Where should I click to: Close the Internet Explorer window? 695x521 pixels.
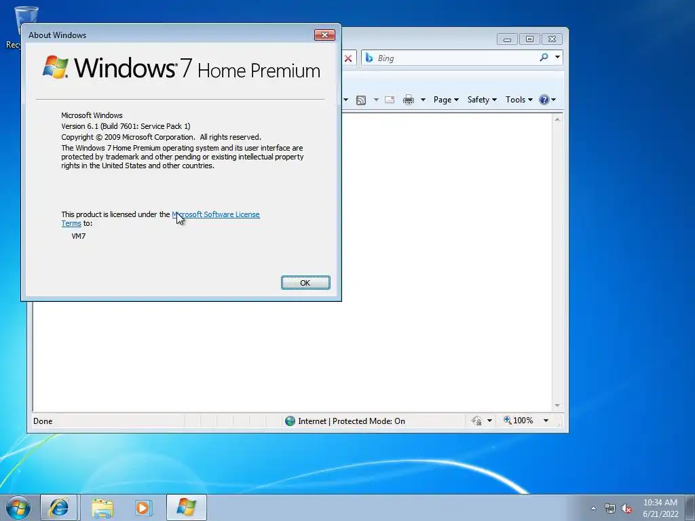point(552,39)
